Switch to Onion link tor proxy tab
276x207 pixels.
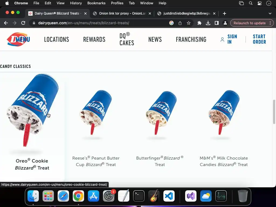[122, 13]
